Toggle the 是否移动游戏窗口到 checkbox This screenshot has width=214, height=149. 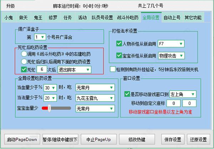[127, 94]
